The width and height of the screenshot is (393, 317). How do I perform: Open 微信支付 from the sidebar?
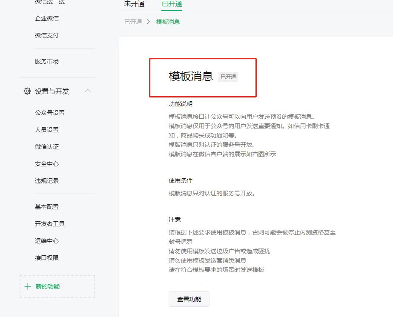point(47,35)
